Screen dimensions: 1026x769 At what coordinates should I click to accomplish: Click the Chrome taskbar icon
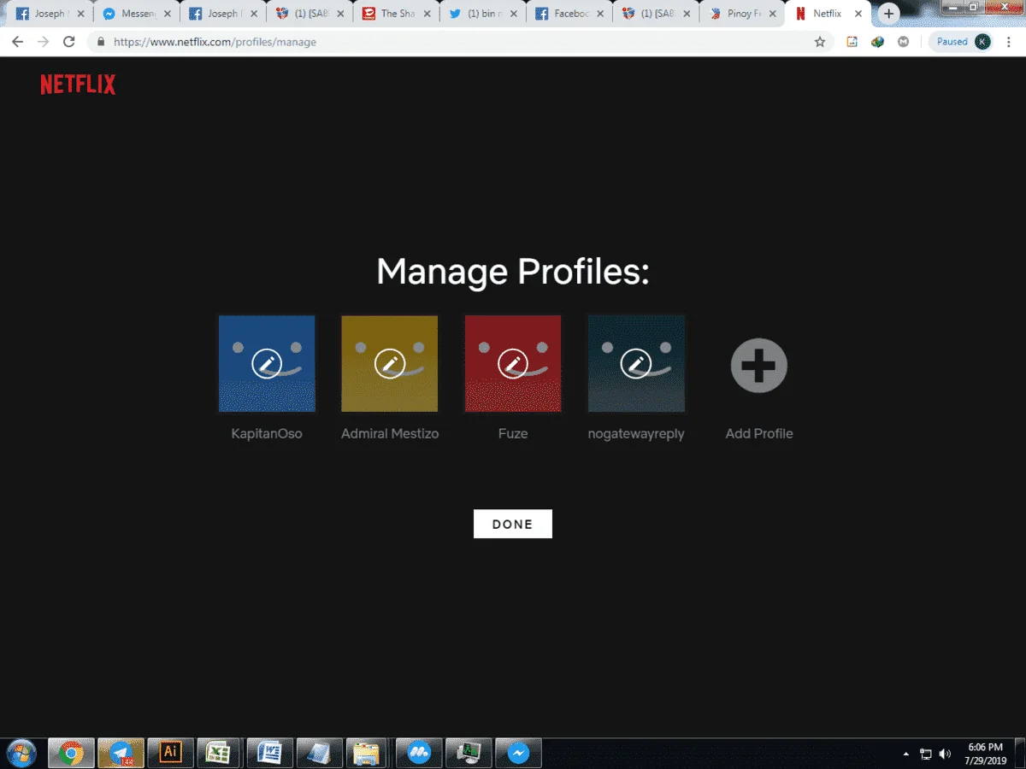(x=71, y=753)
